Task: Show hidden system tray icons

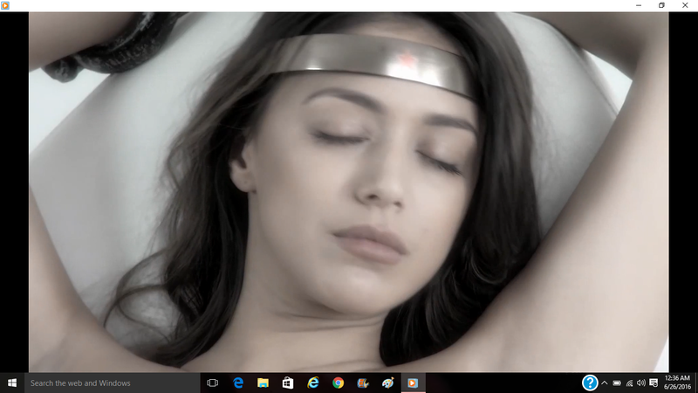Action: (605, 383)
